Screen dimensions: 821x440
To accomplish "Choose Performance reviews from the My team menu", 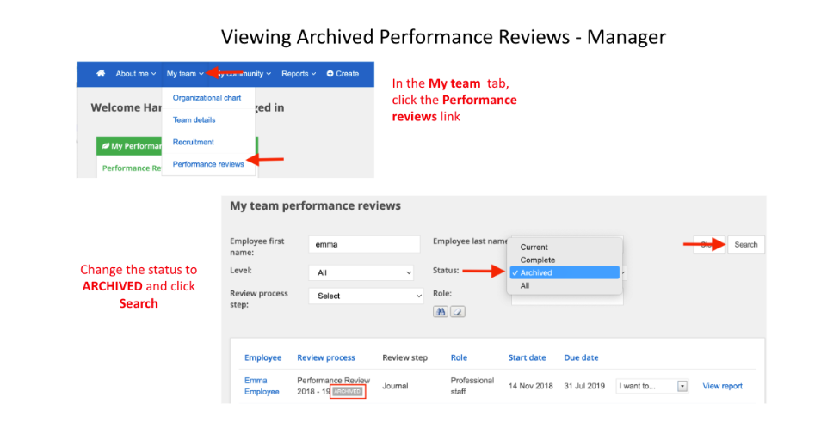I will (x=208, y=164).
